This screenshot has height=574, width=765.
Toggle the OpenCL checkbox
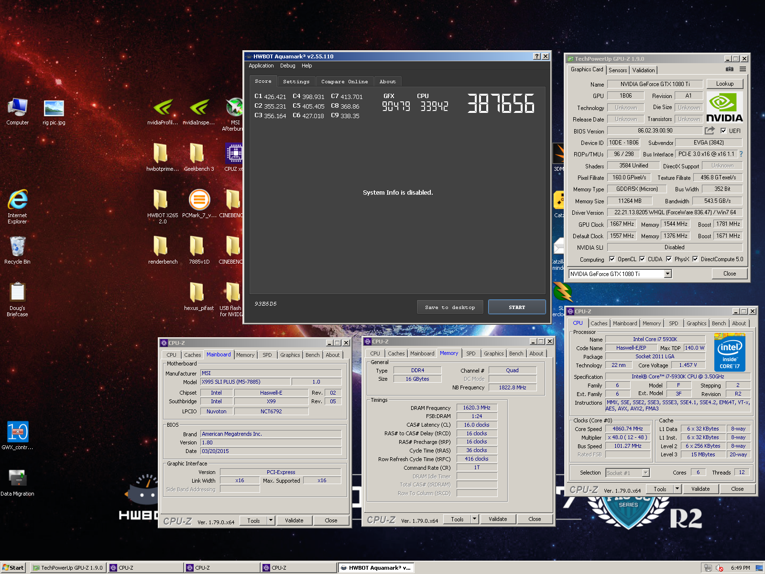coord(612,259)
